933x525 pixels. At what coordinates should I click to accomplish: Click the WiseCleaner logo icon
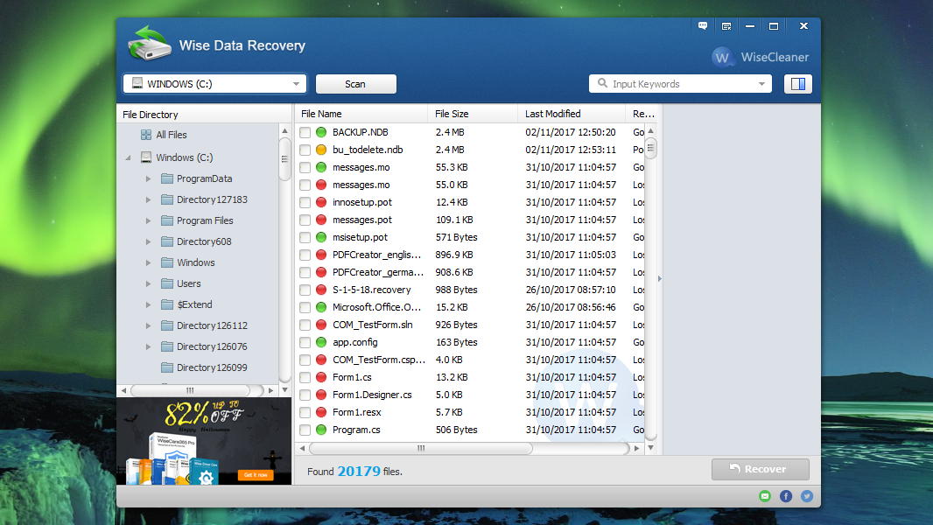pyautogui.click(x=722, y=58)
